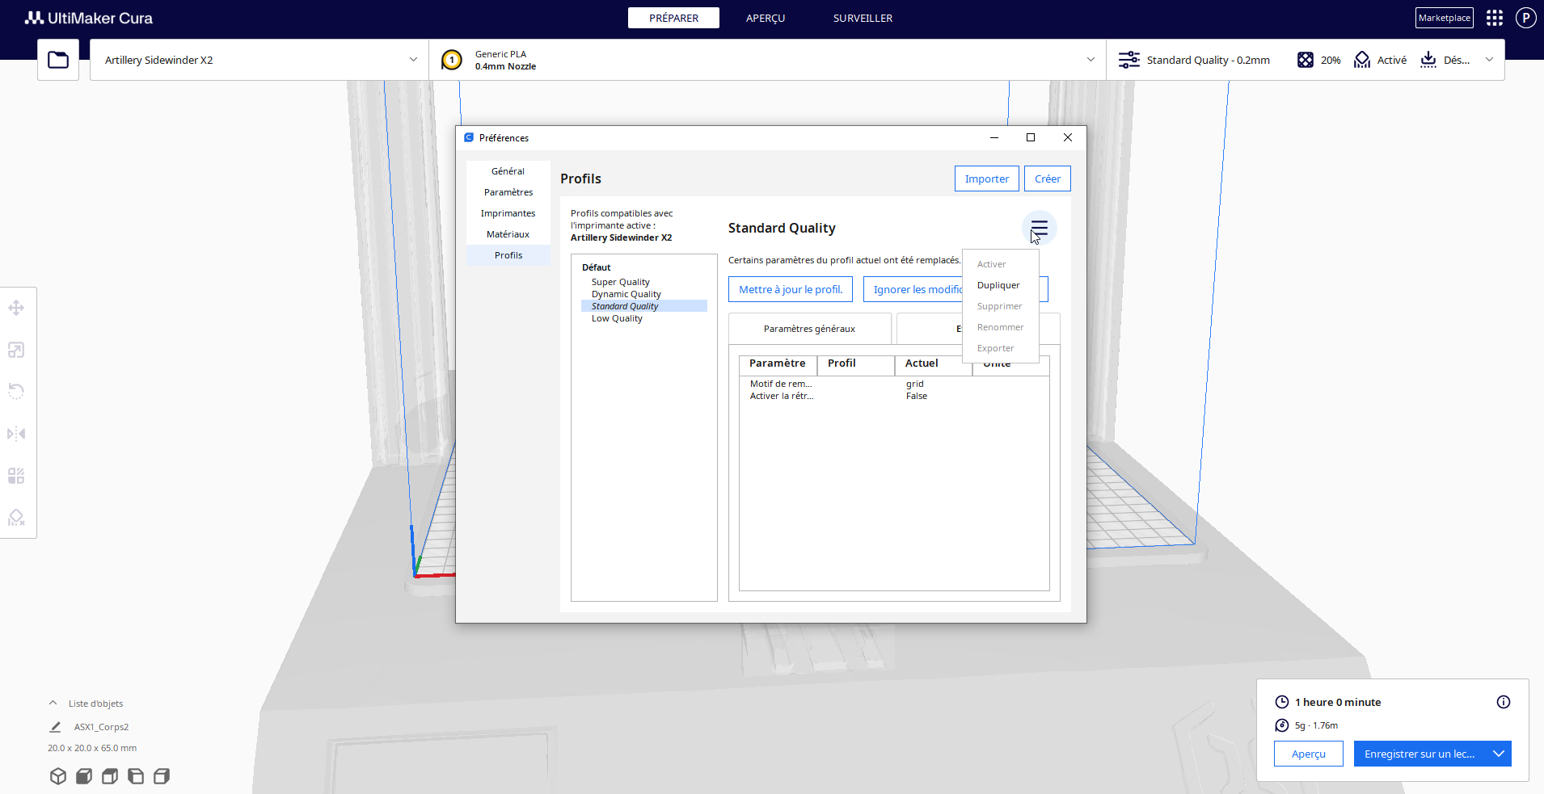Image resolution: width=1544 pixels, height=794 pixels.
Task: Click the Motif de rem... table row
Action: pyautogui.click(x=894, y=384)
